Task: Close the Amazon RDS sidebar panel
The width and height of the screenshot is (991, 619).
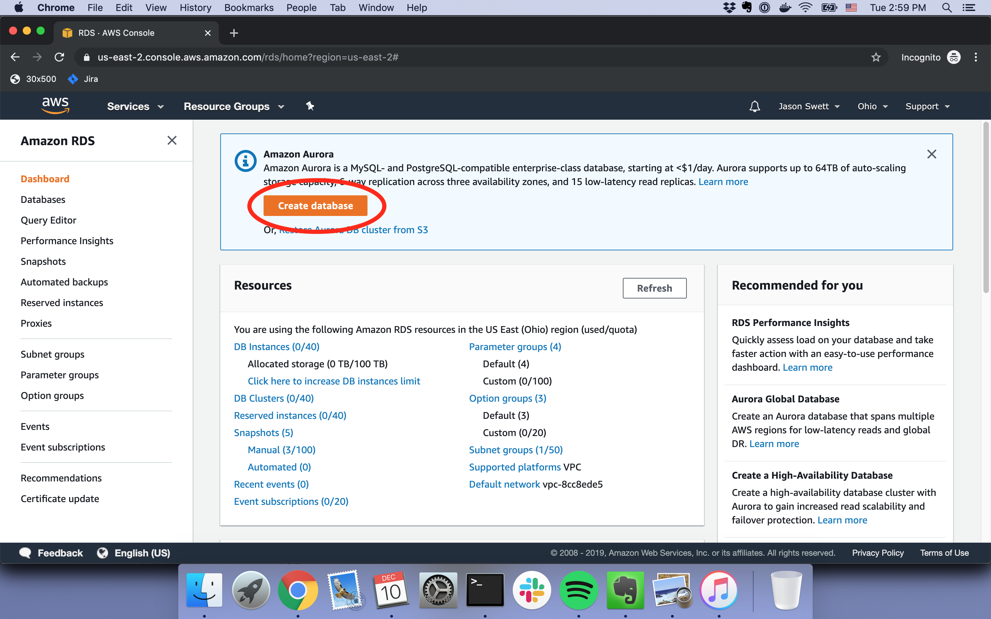Action: coord(172,140)
